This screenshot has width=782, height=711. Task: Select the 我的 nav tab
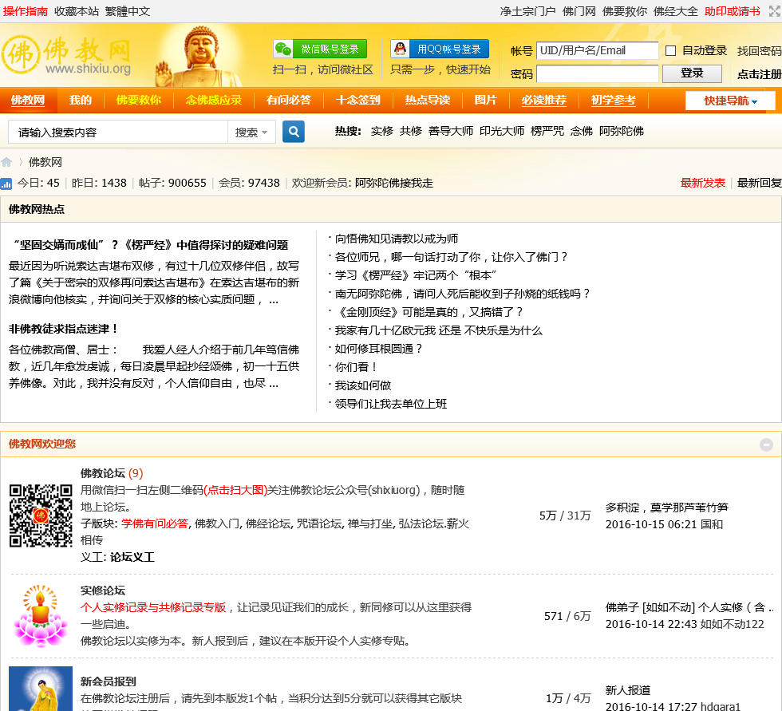81,101
